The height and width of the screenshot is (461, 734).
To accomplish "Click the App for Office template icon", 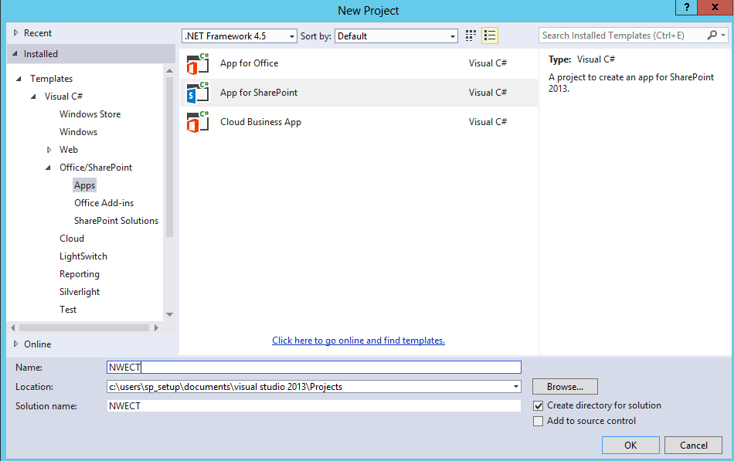I will pyautogui.click(x=198, y=63).
